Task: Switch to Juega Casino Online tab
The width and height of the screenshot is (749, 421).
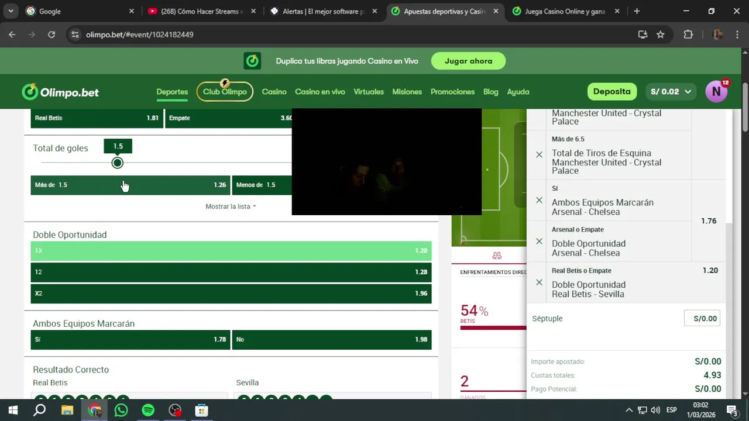Action: (565, 11)
